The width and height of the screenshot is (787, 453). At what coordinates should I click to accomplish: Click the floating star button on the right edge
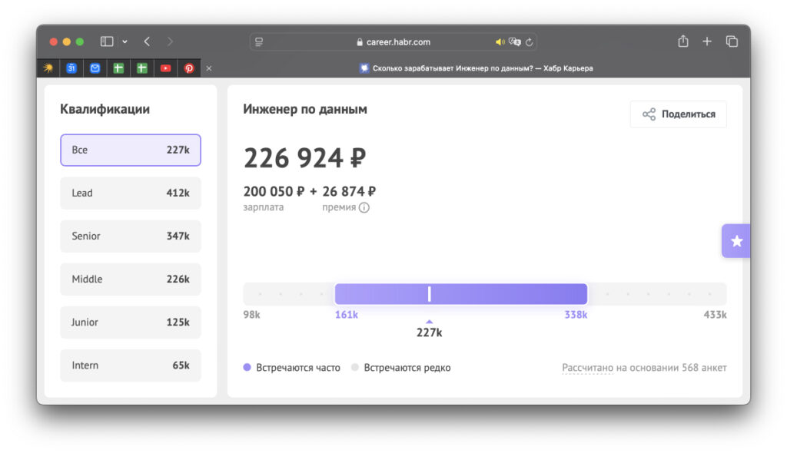(x=736, y=240)
